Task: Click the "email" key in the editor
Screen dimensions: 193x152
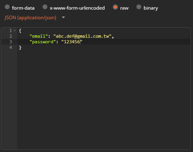Action: click(39, 36)
